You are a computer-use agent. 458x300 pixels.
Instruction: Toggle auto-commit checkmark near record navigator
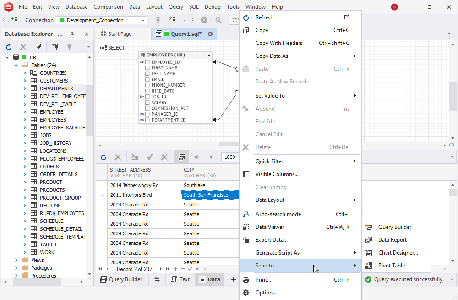coord(191,269)
